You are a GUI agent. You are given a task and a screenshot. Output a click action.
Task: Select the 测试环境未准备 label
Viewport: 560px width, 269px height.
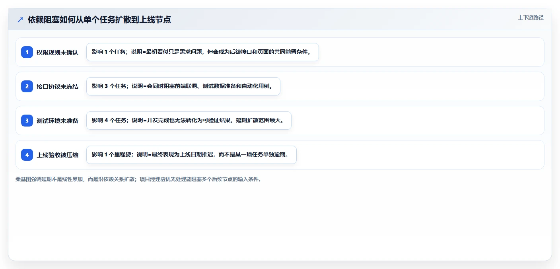(x=58, y=121)
